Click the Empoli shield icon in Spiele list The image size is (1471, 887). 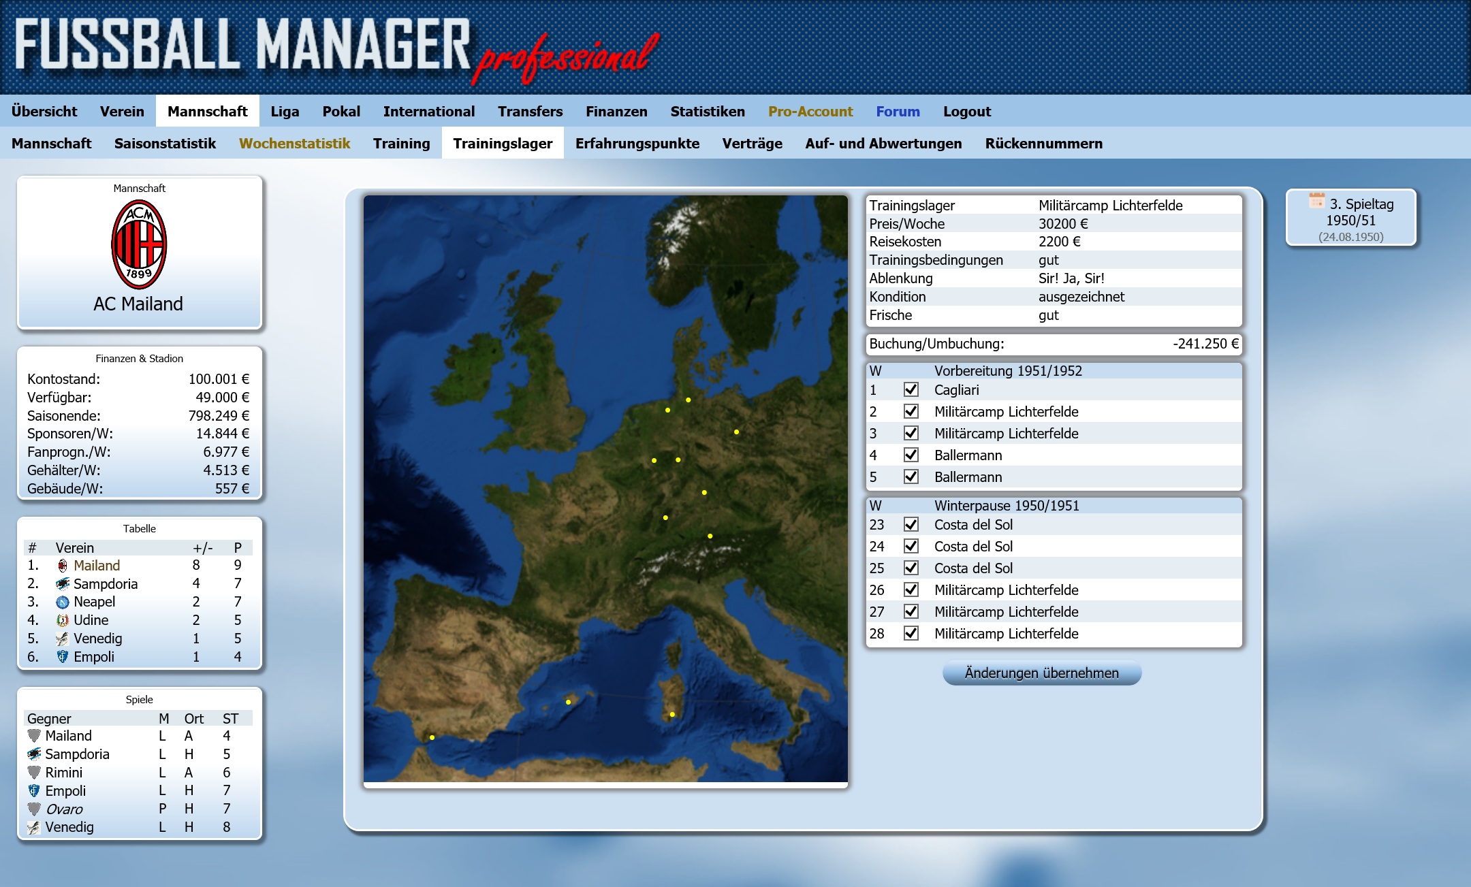[34, 790]
